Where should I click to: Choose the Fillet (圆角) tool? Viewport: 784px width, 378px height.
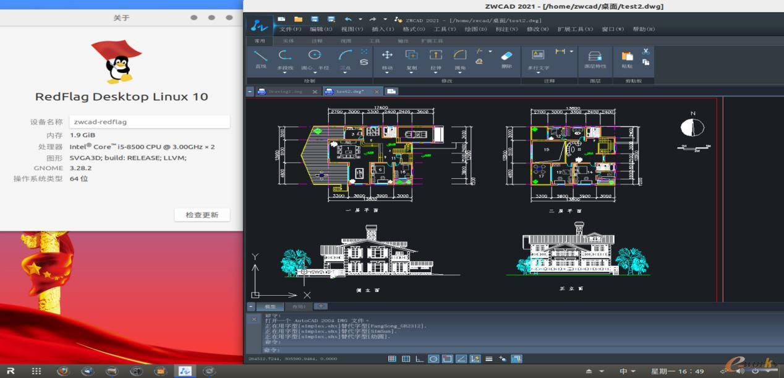pos(460,59)
